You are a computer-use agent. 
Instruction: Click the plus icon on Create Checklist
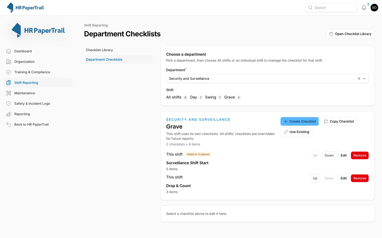click(286, 121)
